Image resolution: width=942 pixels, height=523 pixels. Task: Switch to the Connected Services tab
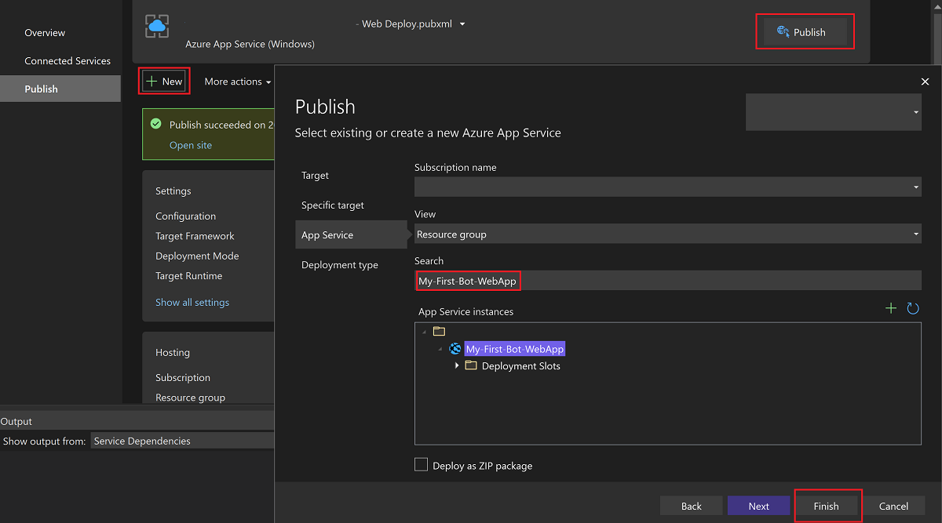pos(68,60)
